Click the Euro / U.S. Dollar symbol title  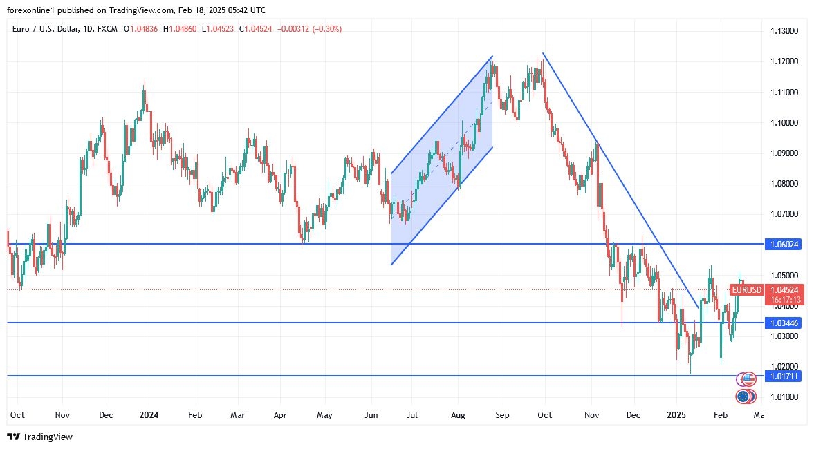click(x=54, y=29)
